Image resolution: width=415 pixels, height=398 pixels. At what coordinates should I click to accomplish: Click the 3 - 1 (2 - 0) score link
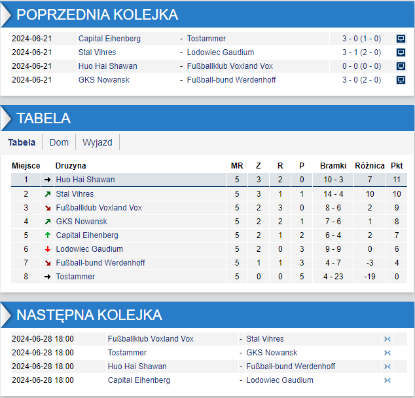[x=361, y=52]
